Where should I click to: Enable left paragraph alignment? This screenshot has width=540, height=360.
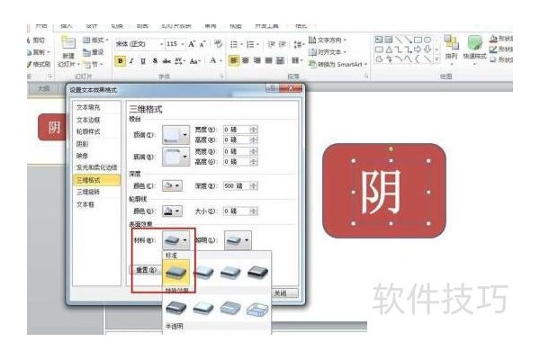[234, 60]
